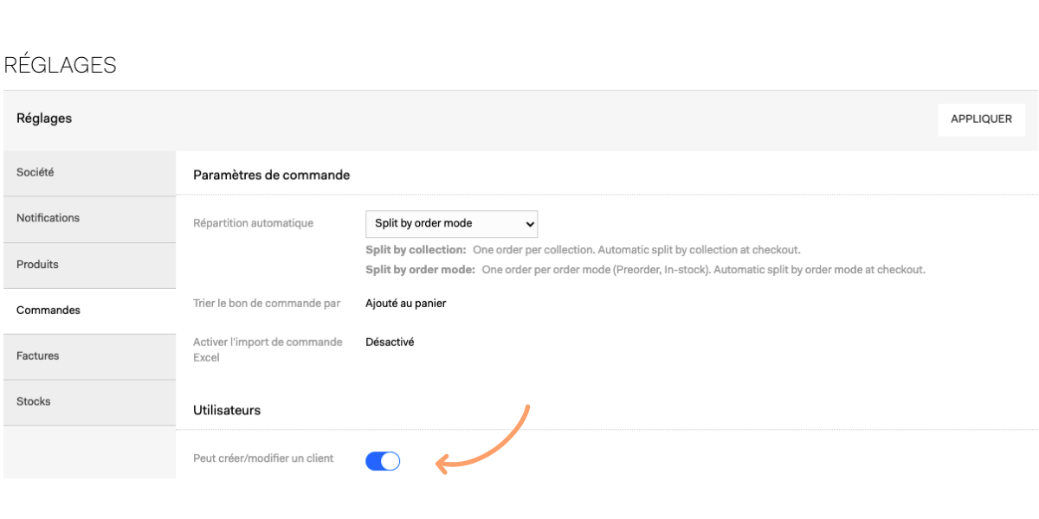Click the APPLIQUER button
1039x519 pixels.
tap(981, 119)
